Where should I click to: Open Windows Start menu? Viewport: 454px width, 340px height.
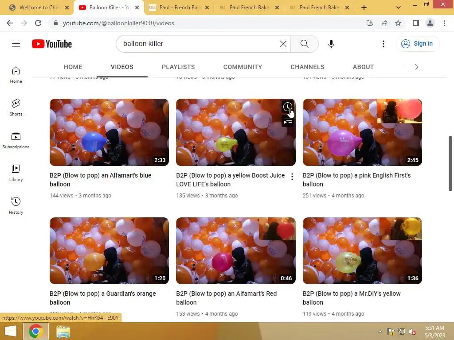pyautogui.click(x=11, y=331)
